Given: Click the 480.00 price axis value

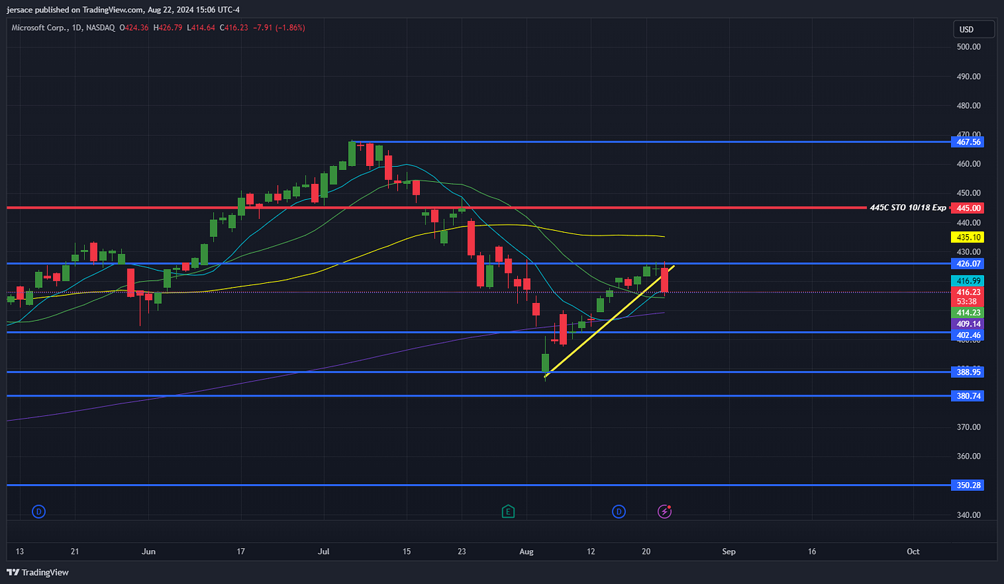Looking at the screenshot, I should point(968,105).
